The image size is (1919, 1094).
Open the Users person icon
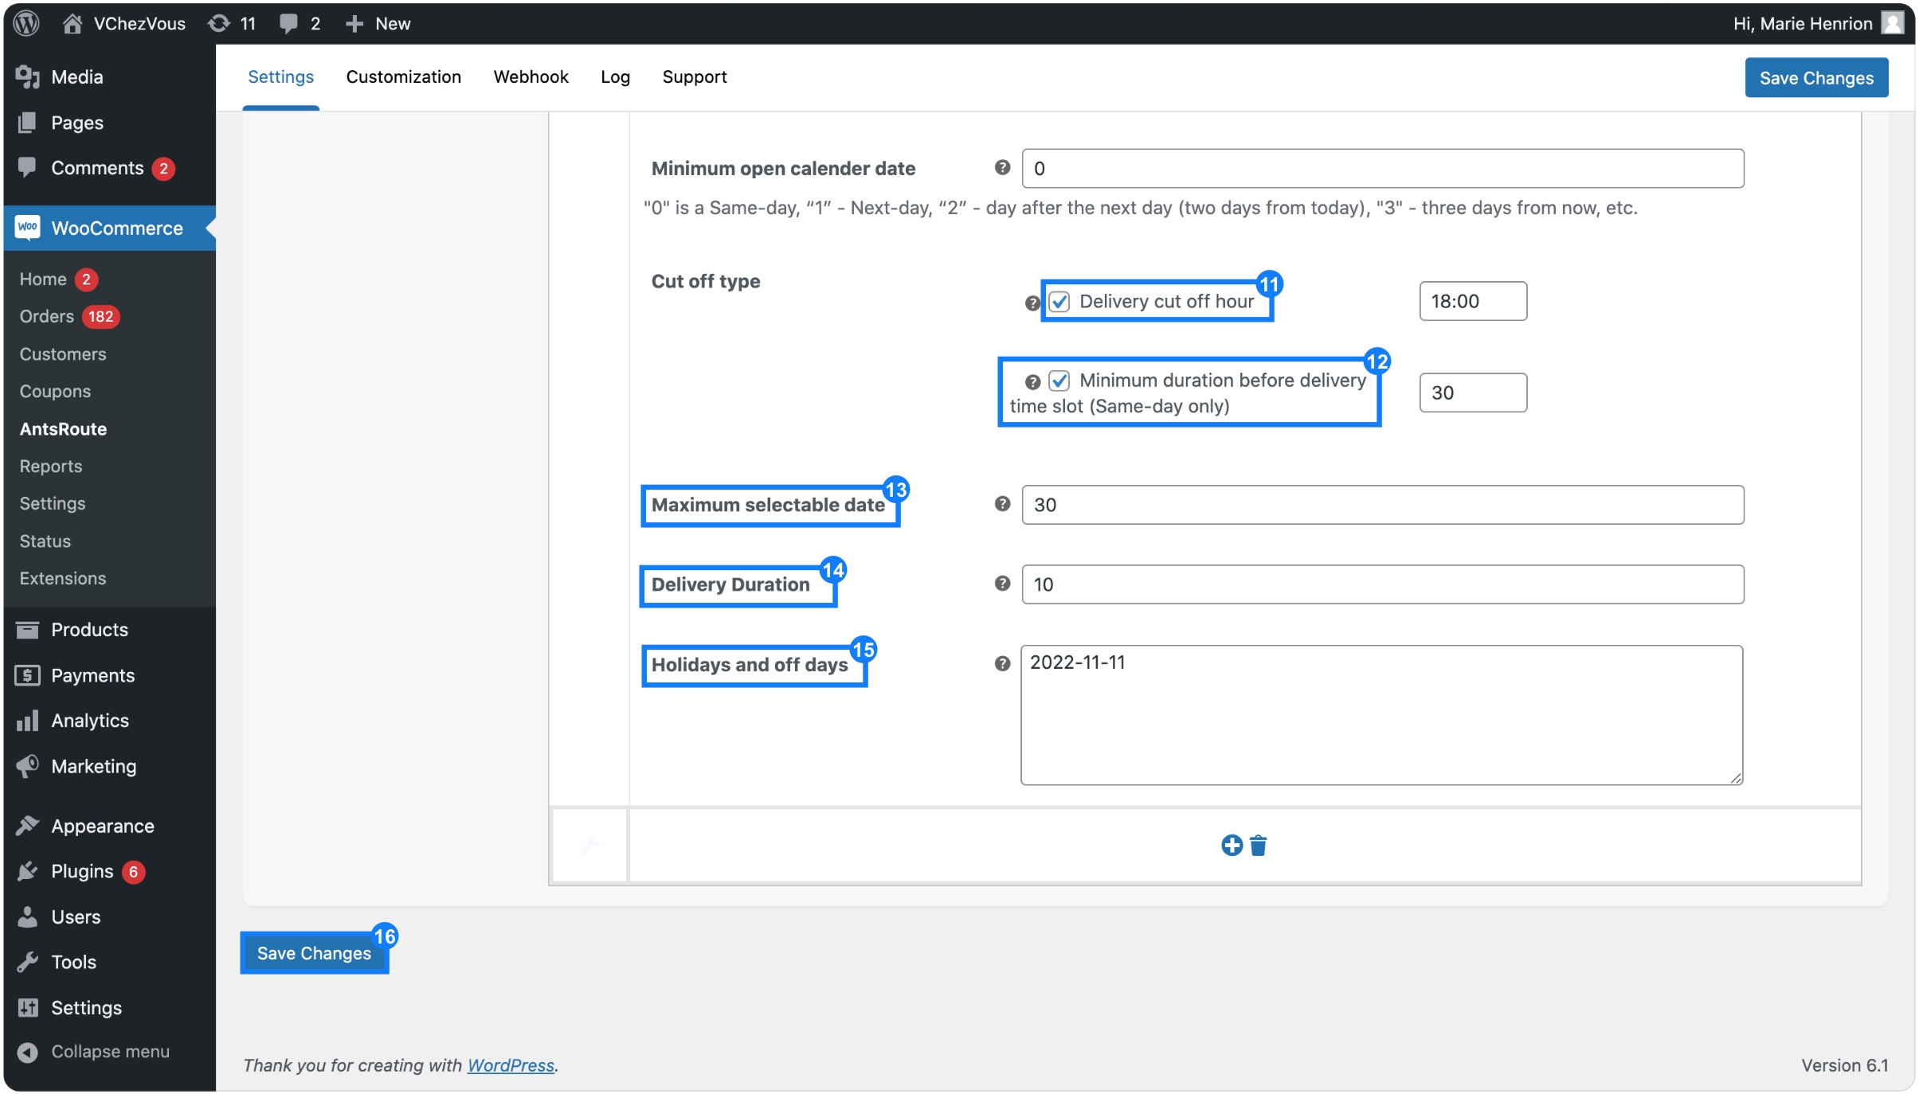pyautogui.click(x=27, y=916)
